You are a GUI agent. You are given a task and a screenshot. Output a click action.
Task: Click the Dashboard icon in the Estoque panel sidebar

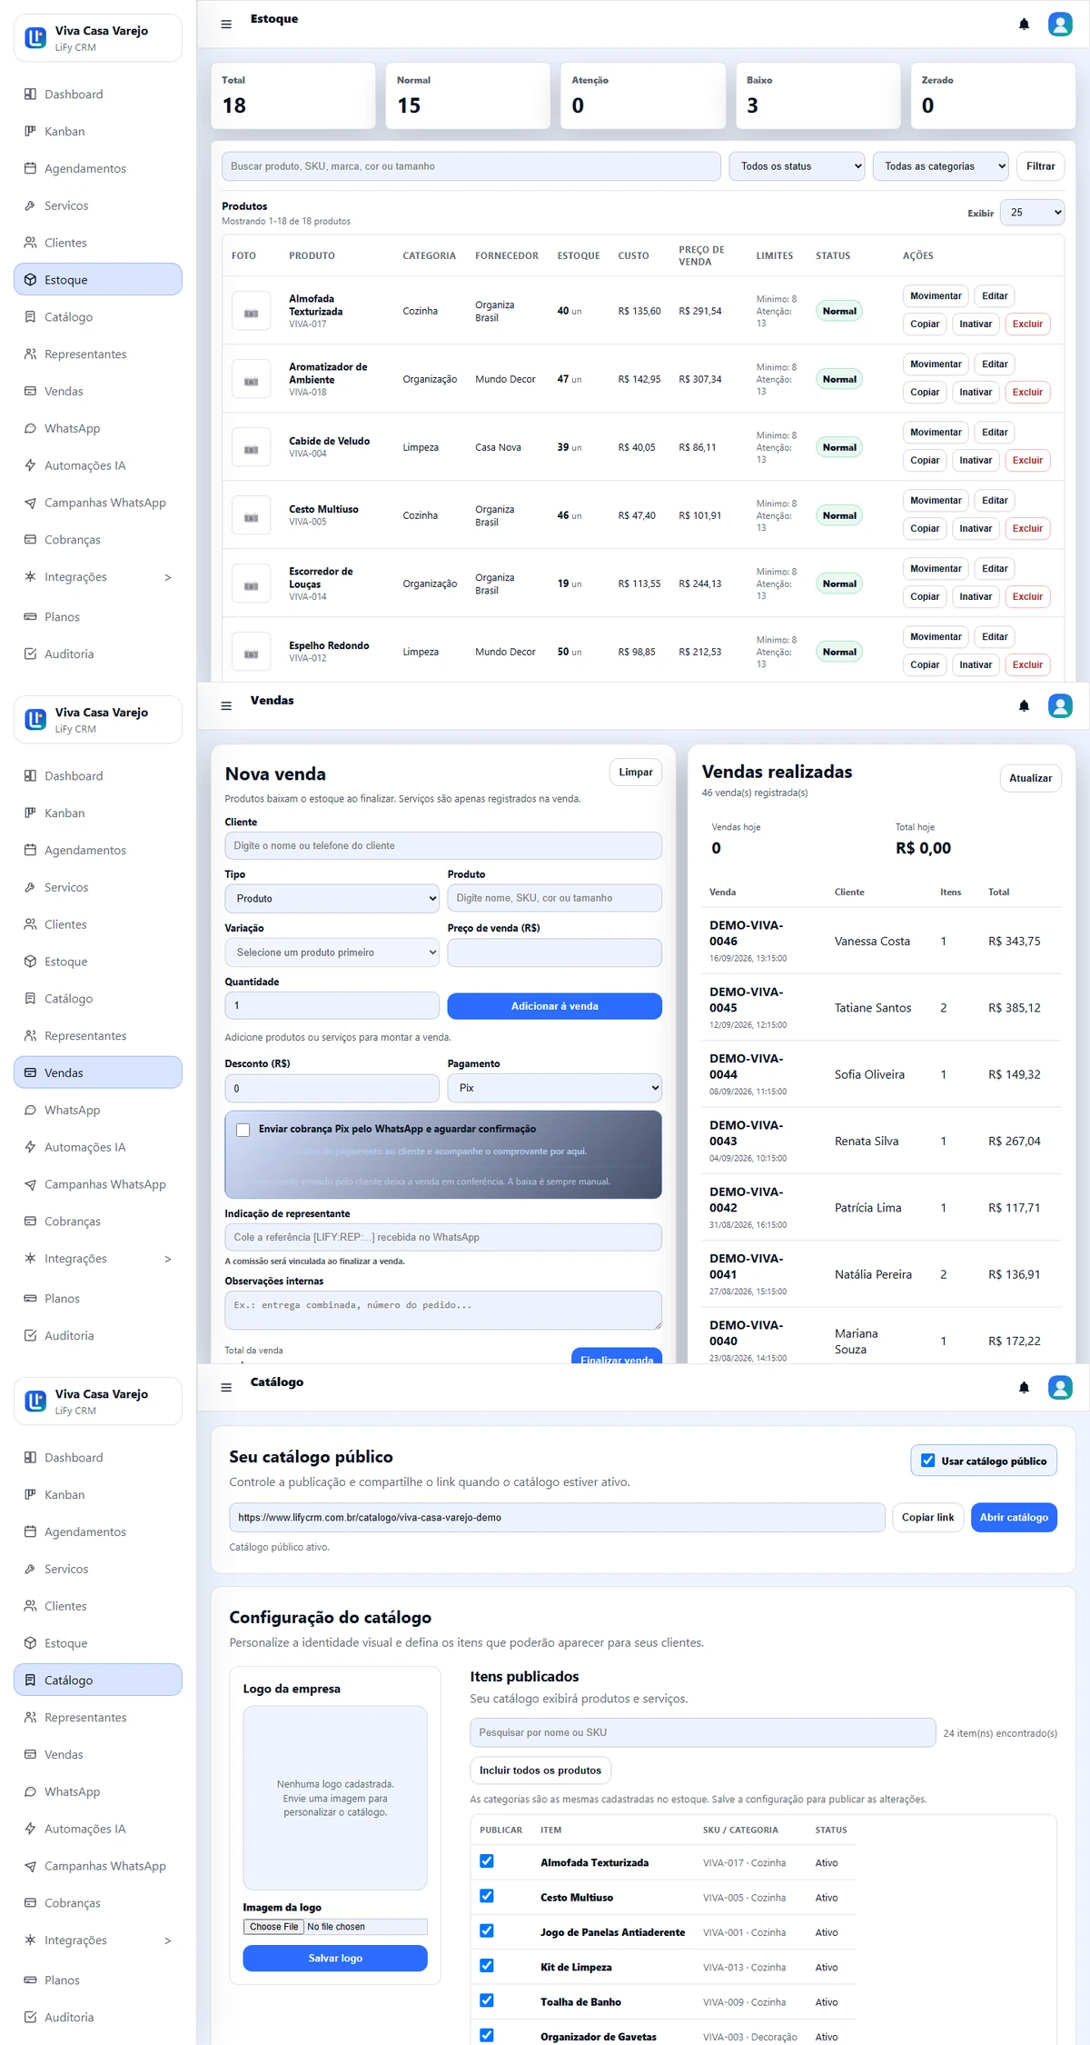click(30, 95)
